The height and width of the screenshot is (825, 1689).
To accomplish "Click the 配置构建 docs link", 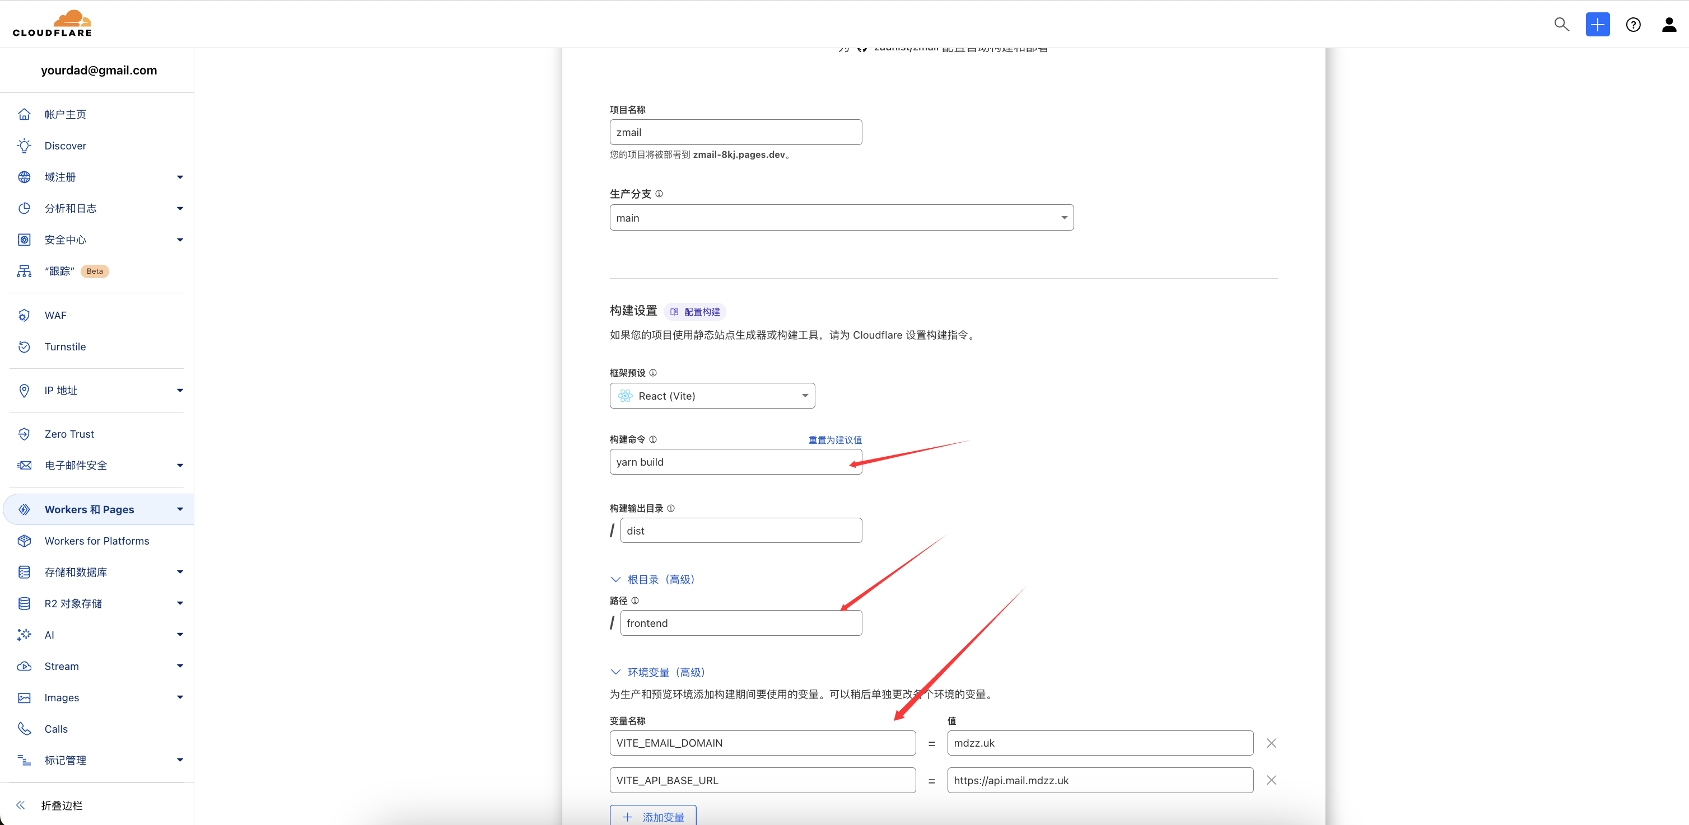I will tap(695, 311).
